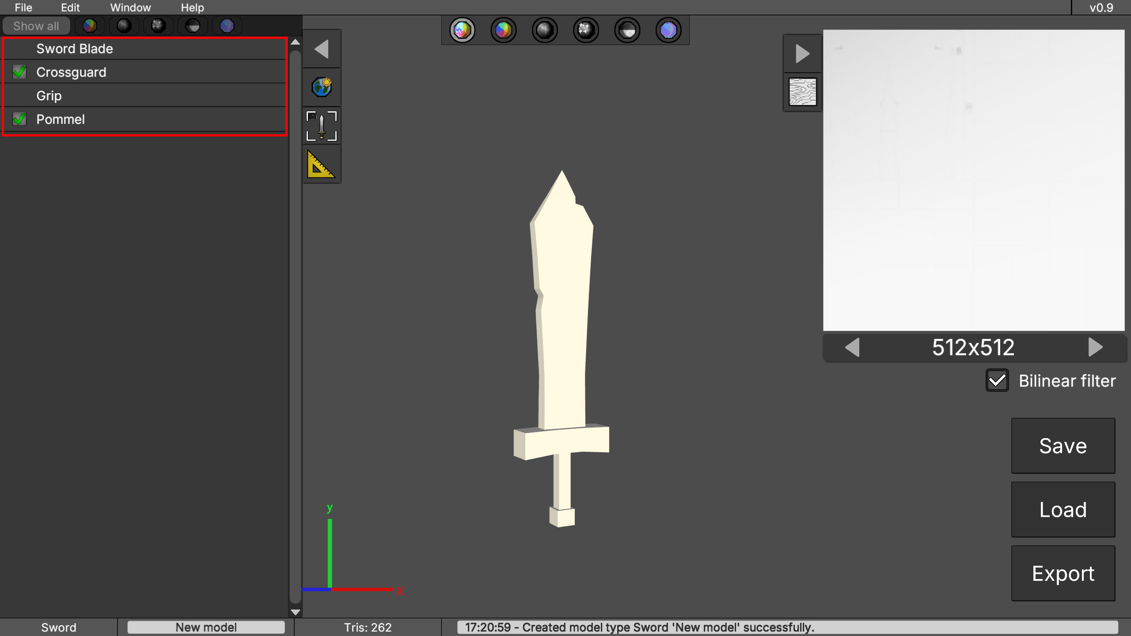Step to next texture resolution size
This screenshot has height=636, width=1131.
[1095, 348]
